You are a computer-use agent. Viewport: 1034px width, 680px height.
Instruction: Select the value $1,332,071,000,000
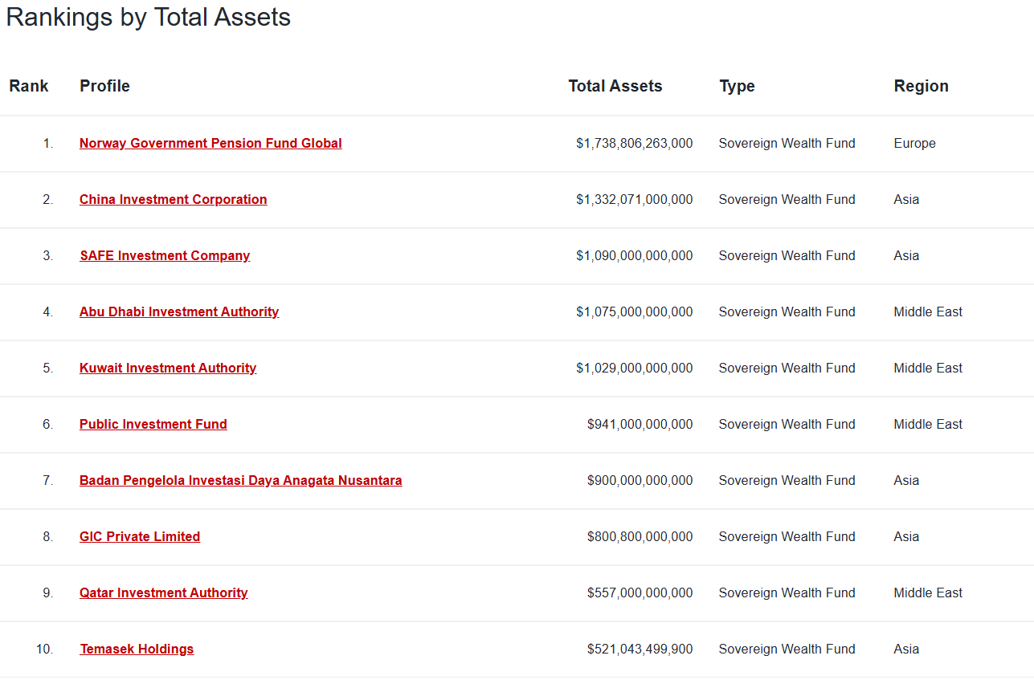tap(634, 199)
